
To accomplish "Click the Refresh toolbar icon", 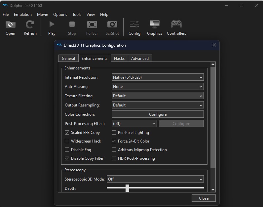I will [30, 24].
